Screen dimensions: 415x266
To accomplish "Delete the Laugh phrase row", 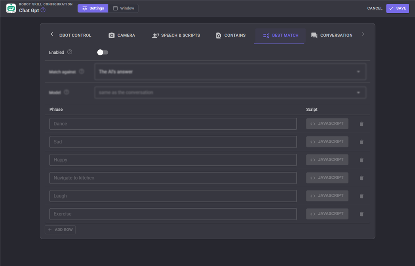I will coord(362,196).
